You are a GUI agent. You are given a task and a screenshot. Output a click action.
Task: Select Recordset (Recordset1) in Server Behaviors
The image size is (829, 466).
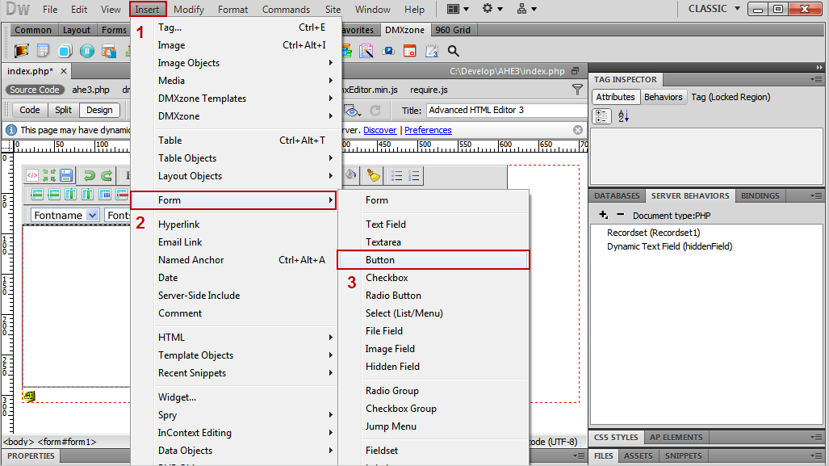click(x=654, y=233)
